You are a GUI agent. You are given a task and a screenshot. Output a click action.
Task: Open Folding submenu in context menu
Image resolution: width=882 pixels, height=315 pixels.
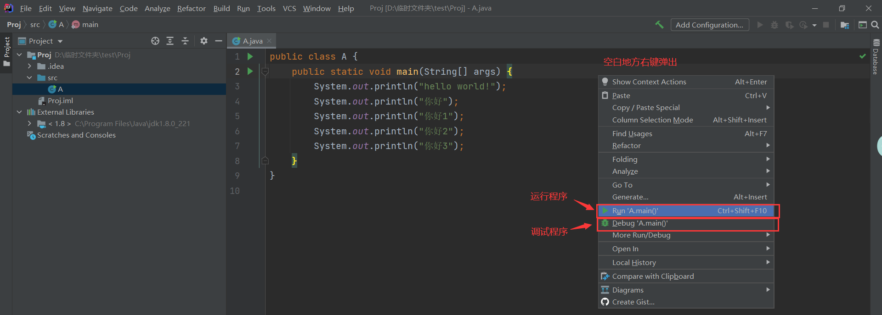(686, 159)
